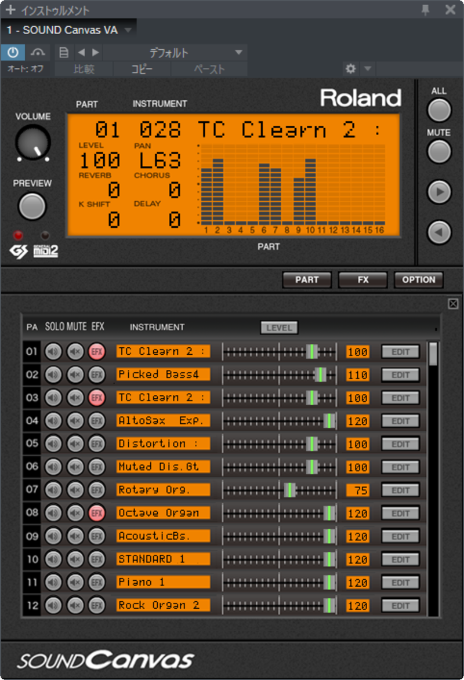The width and height of the screenshot is (464, 680).
Task: Toggle EFX on part 03
Action: 97,398
